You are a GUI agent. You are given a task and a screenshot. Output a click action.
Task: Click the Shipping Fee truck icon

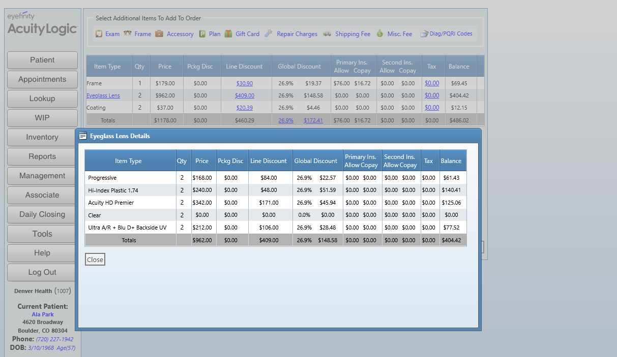click(x=327, y=34)
